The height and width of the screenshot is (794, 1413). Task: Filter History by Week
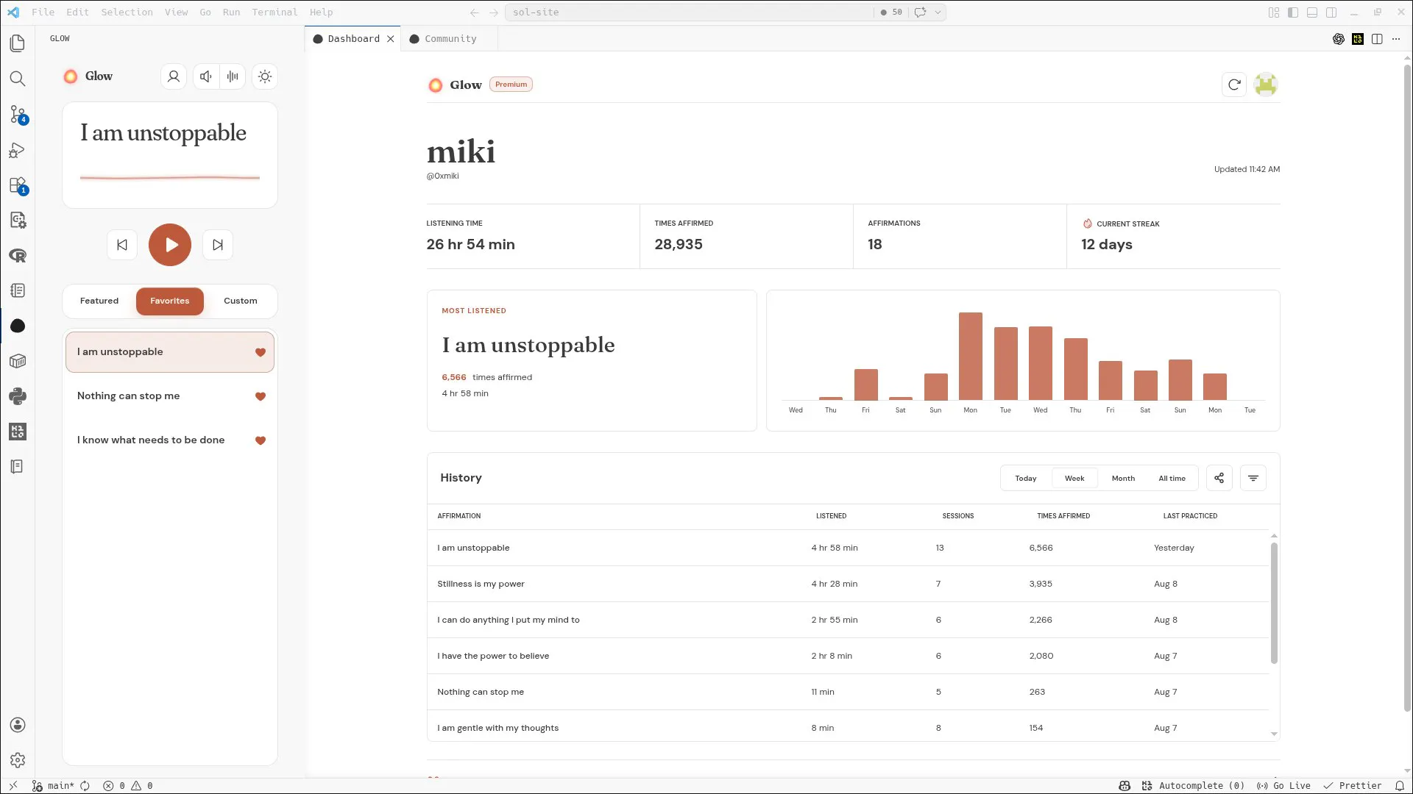click(x=1074, y=478)
